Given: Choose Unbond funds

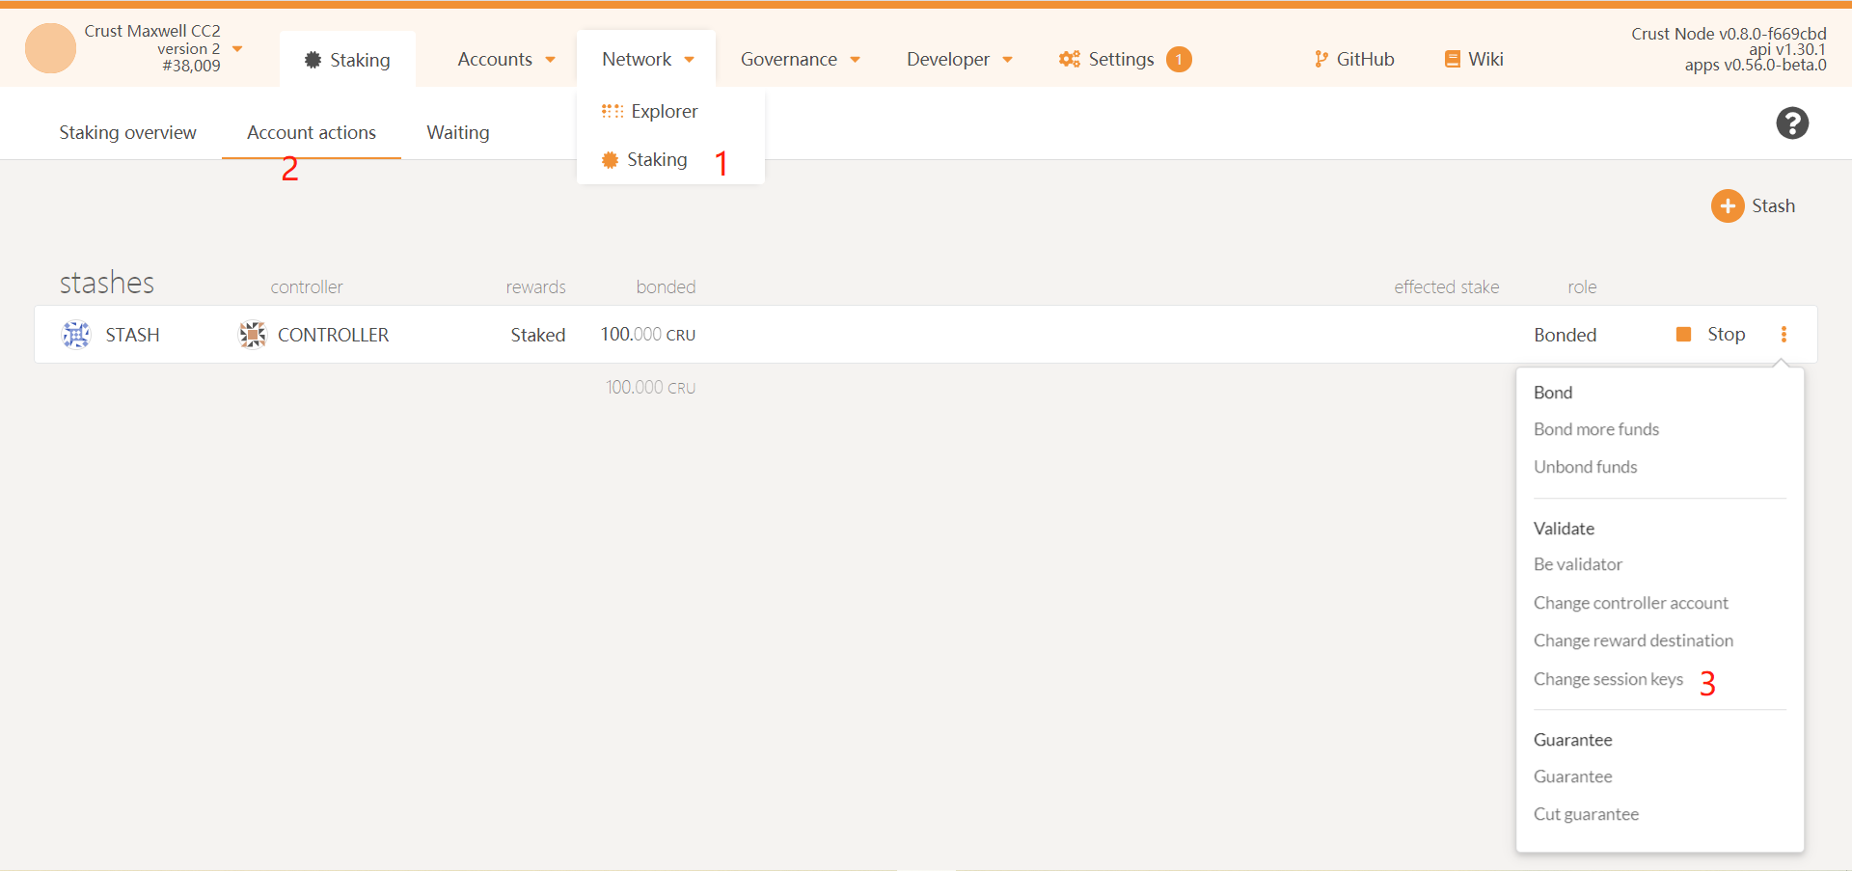Looking at the screenshot, I should coord(1585,467).
